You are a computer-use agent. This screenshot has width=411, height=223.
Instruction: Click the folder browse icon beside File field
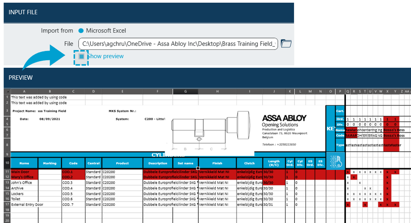(x=286, y=43)
